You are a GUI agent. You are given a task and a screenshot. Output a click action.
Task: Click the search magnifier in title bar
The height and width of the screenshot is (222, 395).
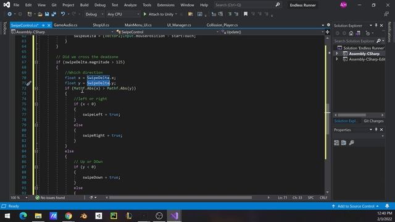click(x=277, y=5)
